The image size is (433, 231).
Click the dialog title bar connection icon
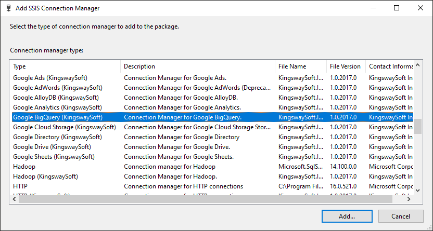click(x=9, y=8)
